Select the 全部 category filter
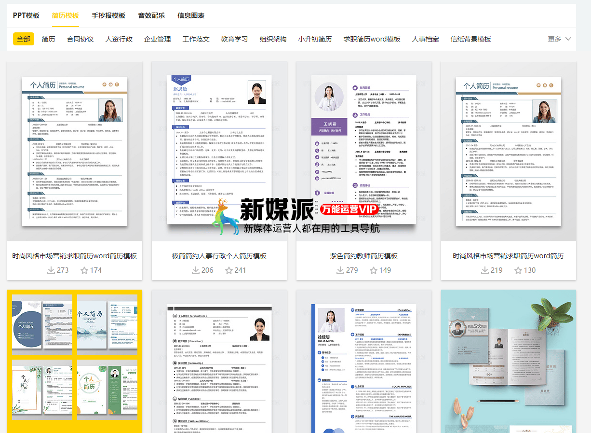The image size is (591, 433). pos(24,39)
